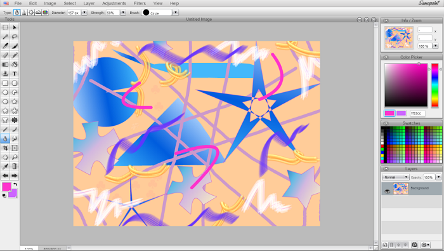Click the pink foreground color in Tools panel
Screen dimensions: 444x251
6,187
